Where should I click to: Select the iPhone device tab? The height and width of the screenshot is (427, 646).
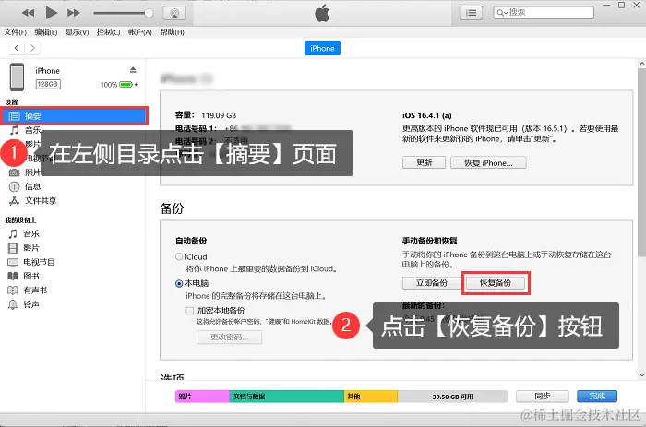[322, 48]
